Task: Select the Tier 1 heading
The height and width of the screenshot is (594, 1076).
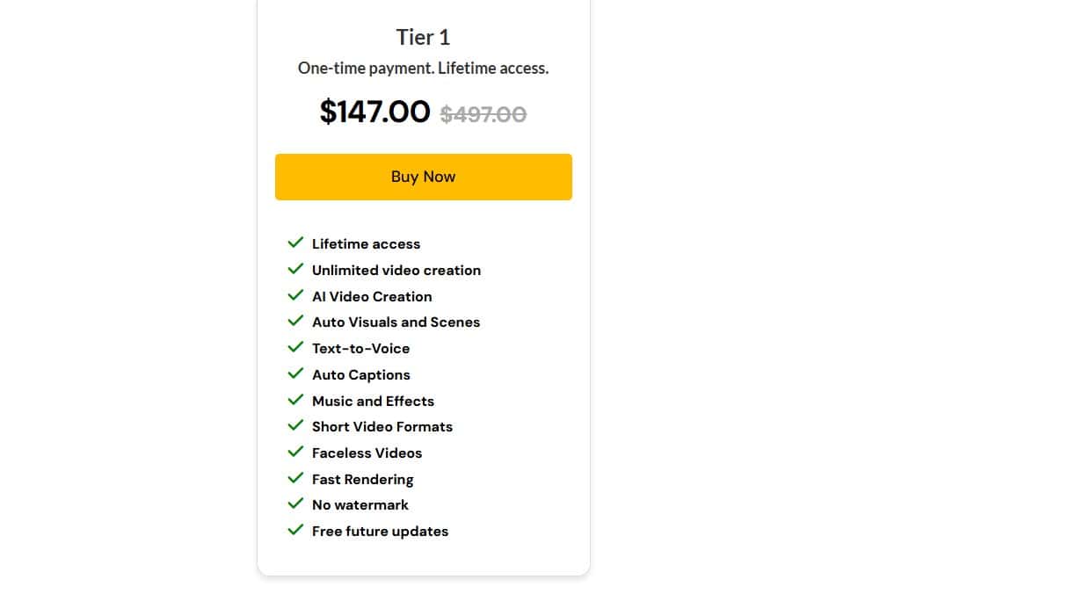Action: [423, 37]
